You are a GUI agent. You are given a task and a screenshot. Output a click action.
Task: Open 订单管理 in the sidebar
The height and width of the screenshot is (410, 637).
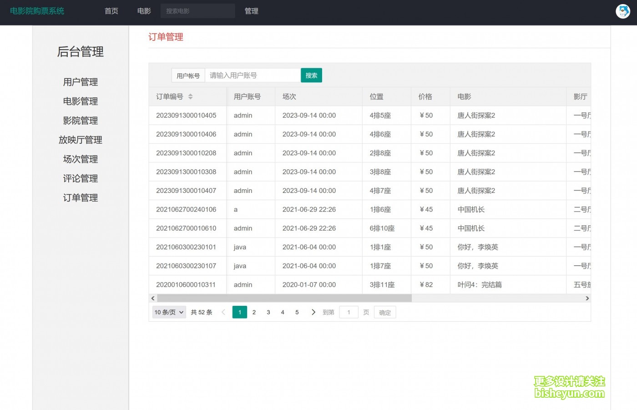[81, 197]
